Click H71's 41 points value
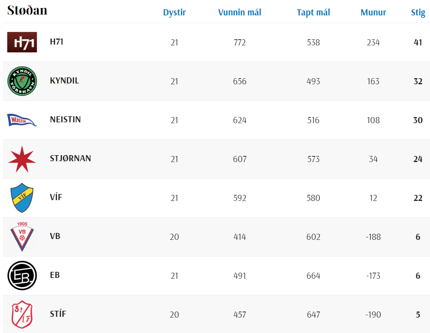This screenshot has height=333, width=430. 418,42
